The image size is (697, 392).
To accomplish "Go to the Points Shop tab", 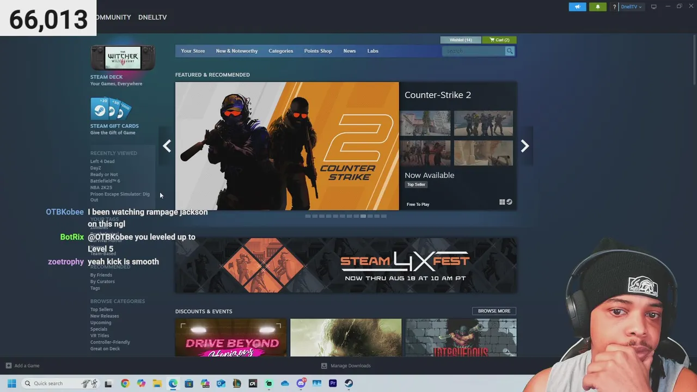I will coord(318,51).
